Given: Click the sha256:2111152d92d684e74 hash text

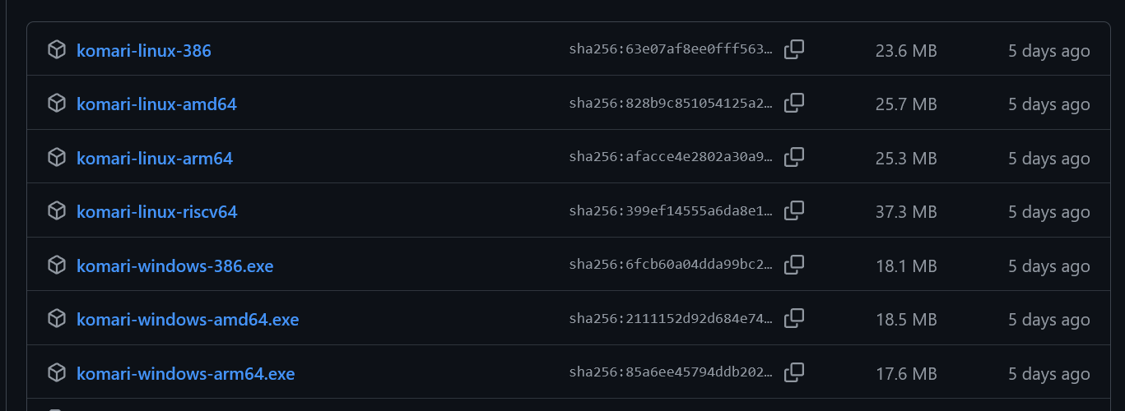Looking at the screenshot, I should pyautogui.click(x=671, y=319).
